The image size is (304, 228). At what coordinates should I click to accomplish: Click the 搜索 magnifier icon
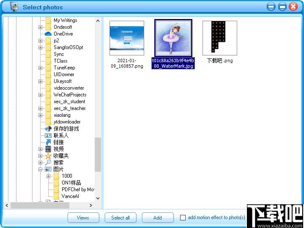pos(48,162)
